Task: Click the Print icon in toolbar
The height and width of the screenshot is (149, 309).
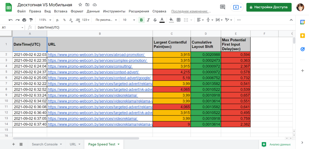Action: tap(24, 20)
